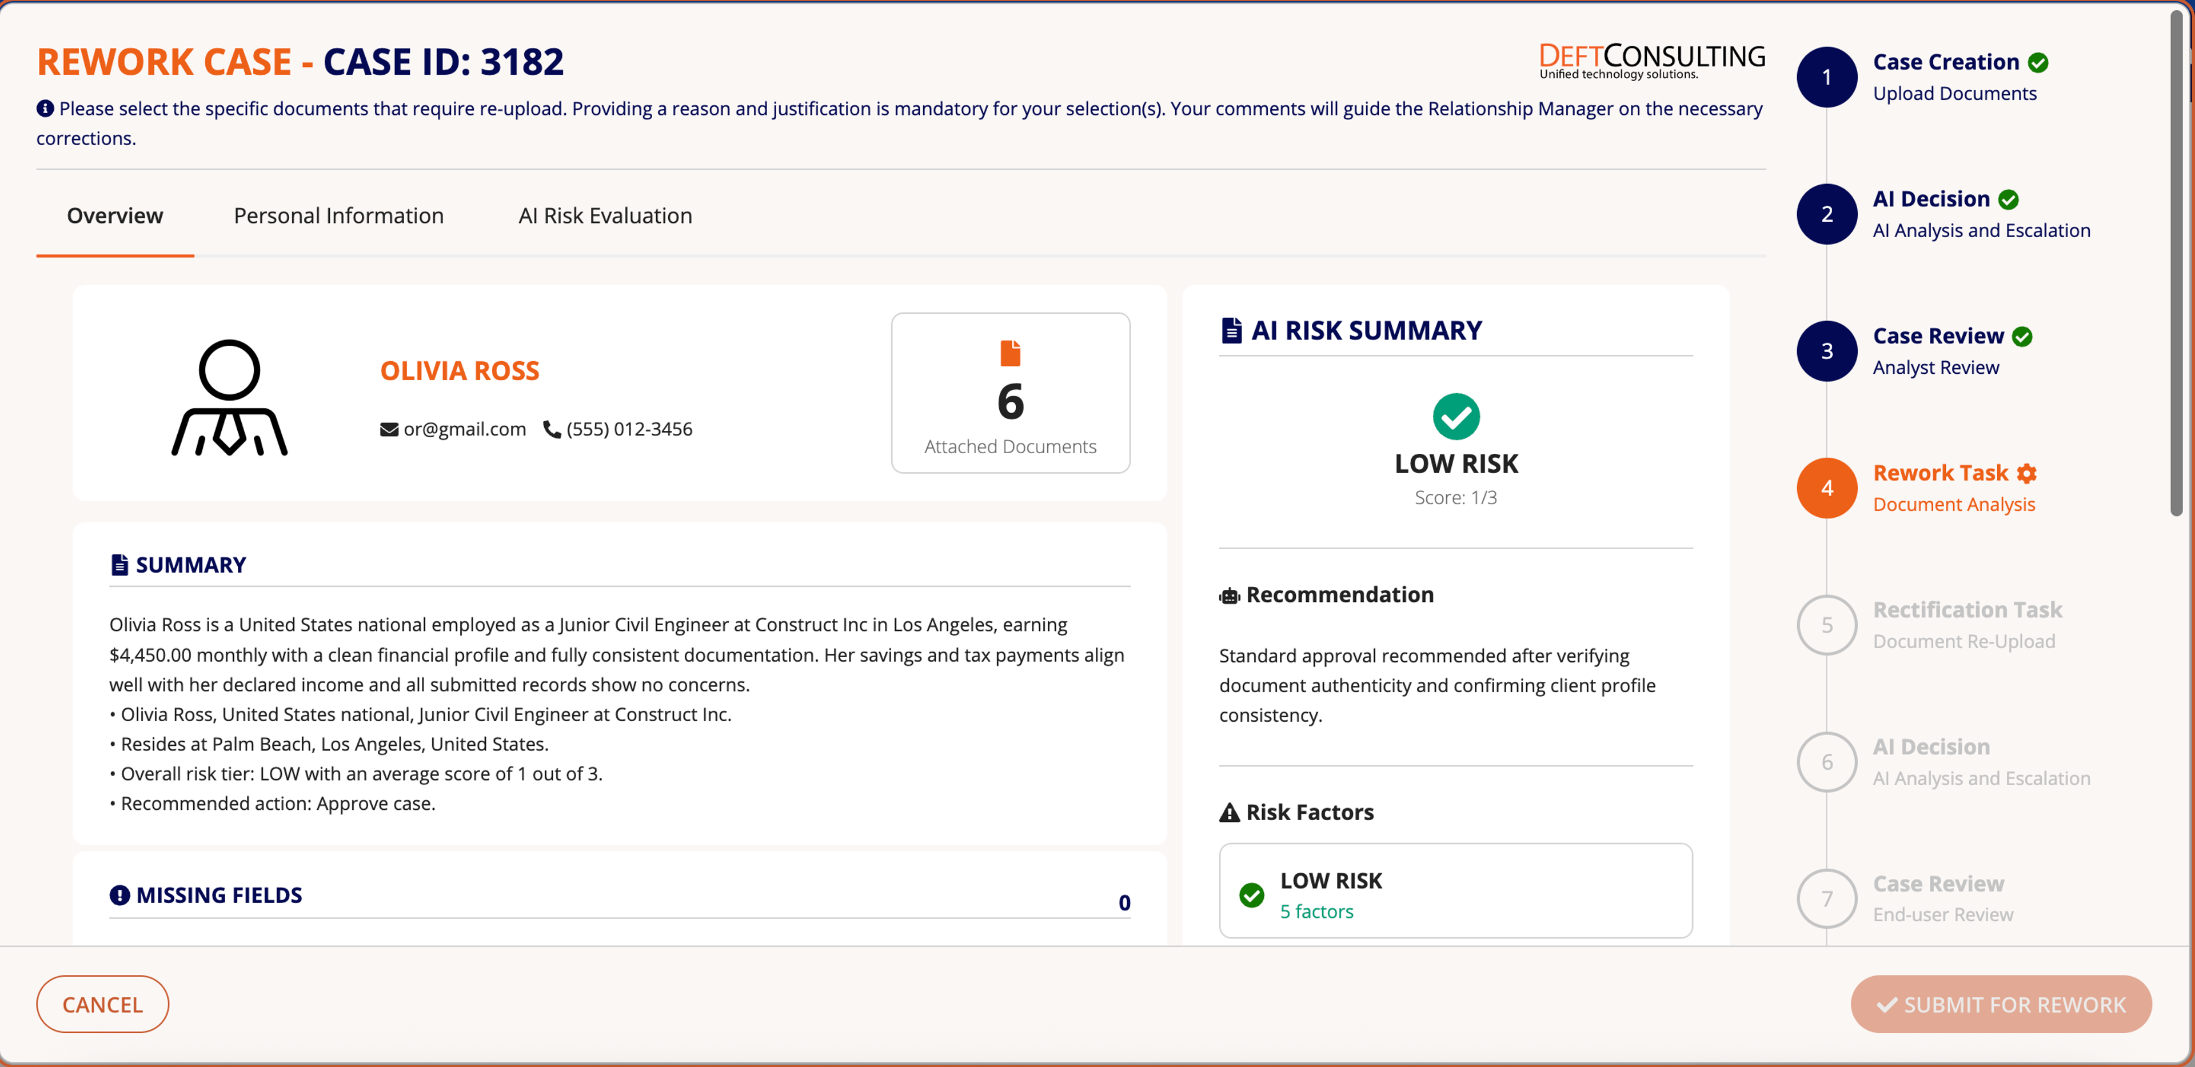Image resolution: width=2195 pixels, height=1067 pixels.
Task: Click the info icon beside instructions text
Action: 45,108
